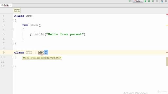168x94 pixels.
Task: Collapse show() body fold on line 4
Action: [13, 30]
